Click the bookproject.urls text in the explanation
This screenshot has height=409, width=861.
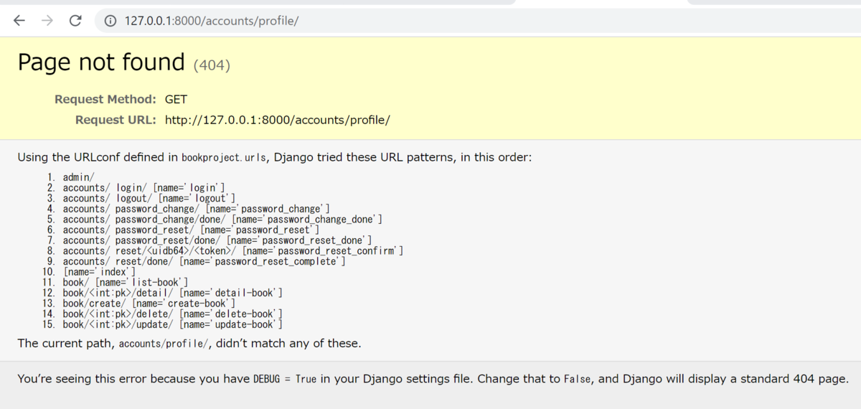click(x=223, y=157)
